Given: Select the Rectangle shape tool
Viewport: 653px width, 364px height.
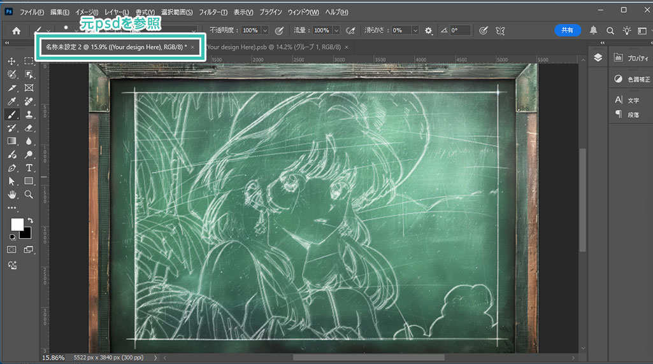Looking at the screenshot, I should click(29, 181).
